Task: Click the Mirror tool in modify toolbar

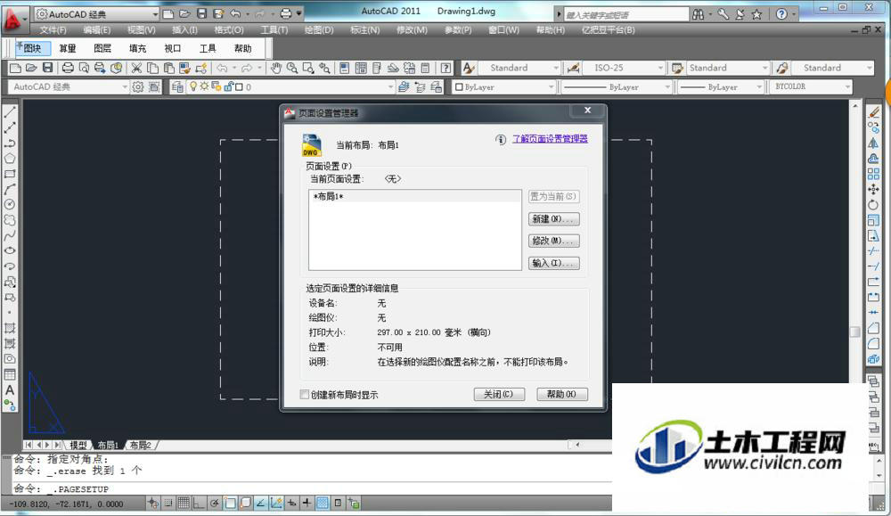Action: (x=873, y=143)
